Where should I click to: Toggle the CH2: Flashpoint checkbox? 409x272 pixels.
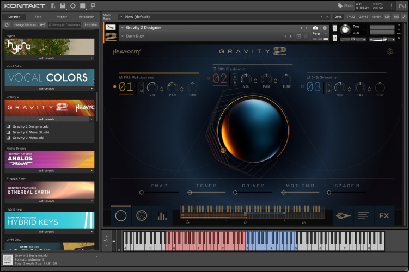click(215, 69)
